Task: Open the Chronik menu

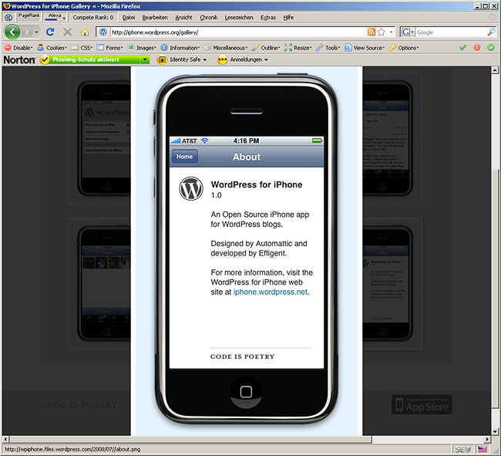Action: click(209, 17)
